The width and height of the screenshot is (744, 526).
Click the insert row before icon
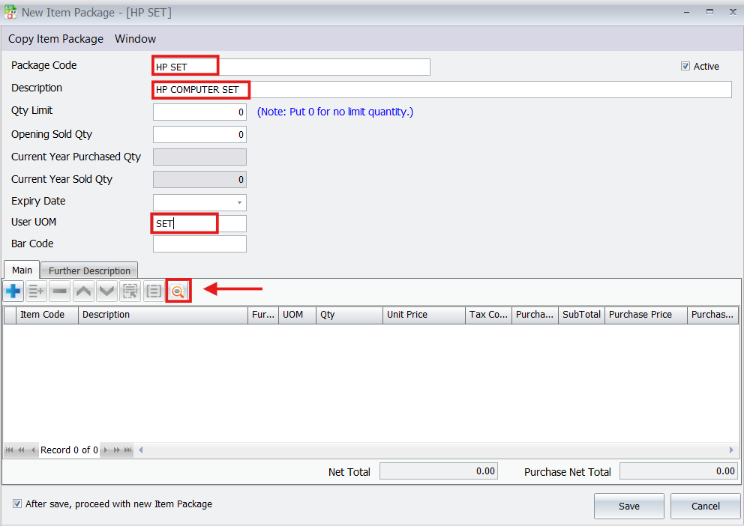click(x=36, y=291)
